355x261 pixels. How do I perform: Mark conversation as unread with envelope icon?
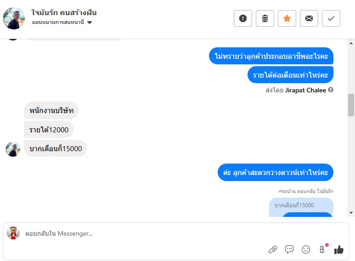[x=309, y=18]
